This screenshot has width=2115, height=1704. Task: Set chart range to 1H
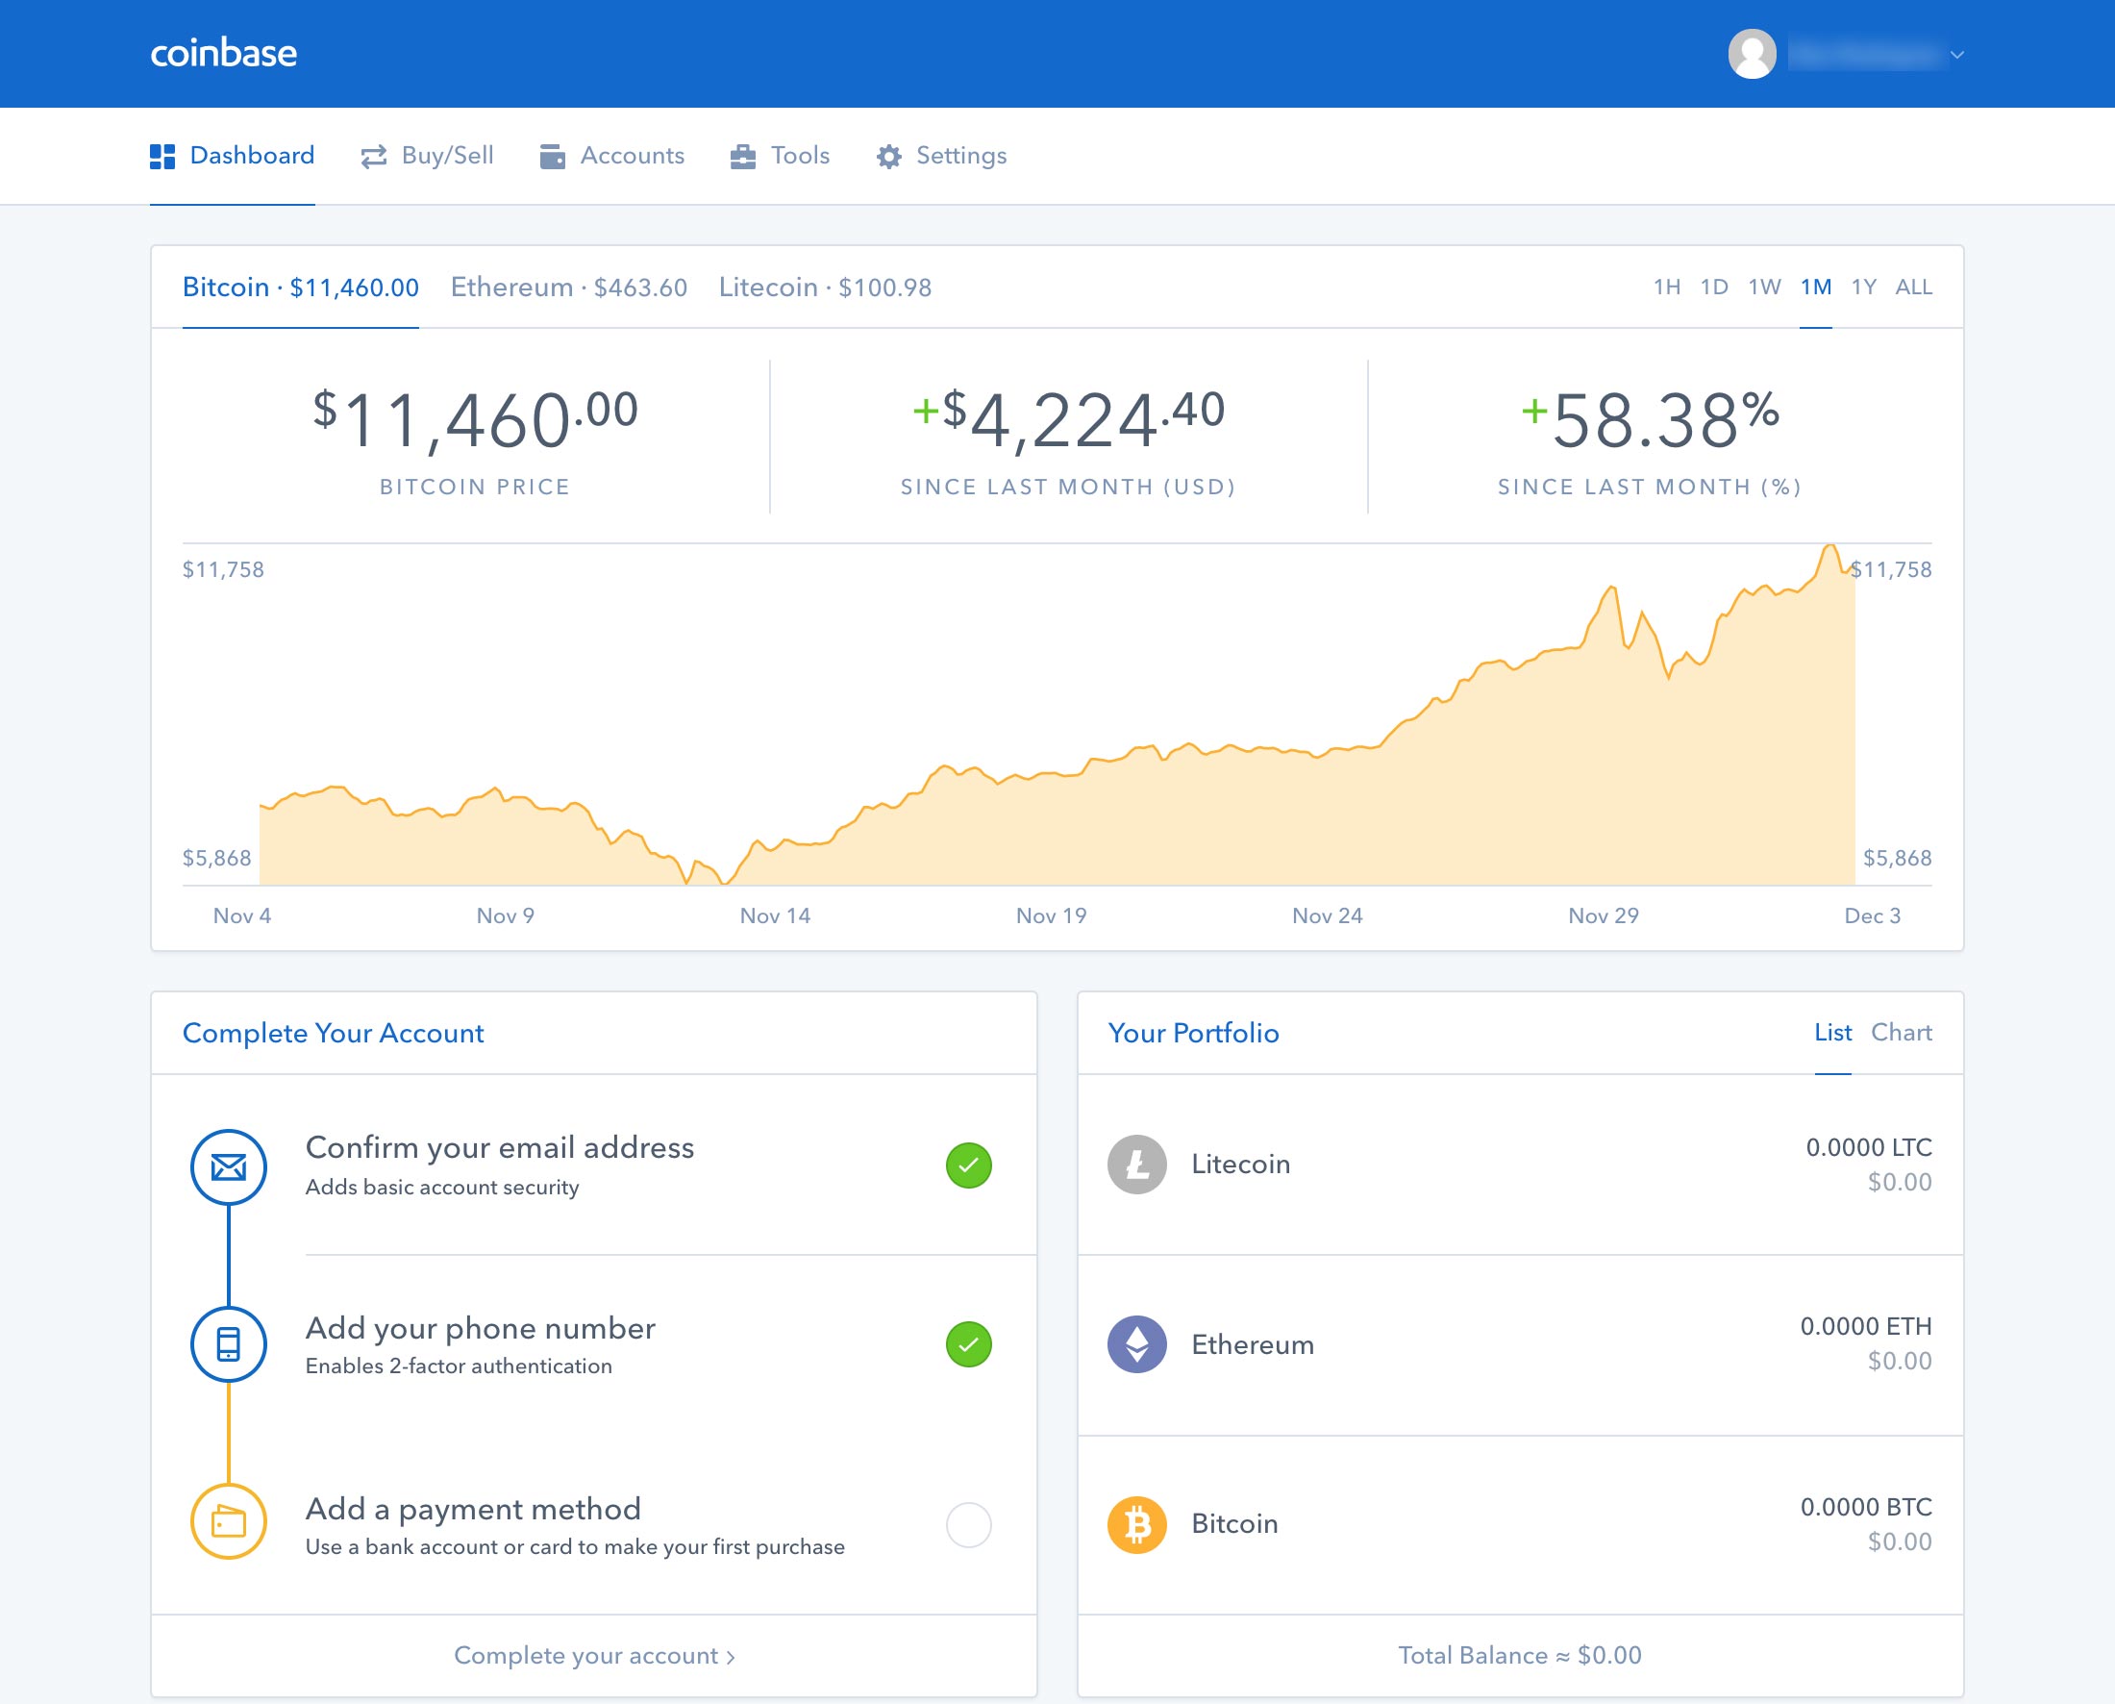click(1666, 287)
